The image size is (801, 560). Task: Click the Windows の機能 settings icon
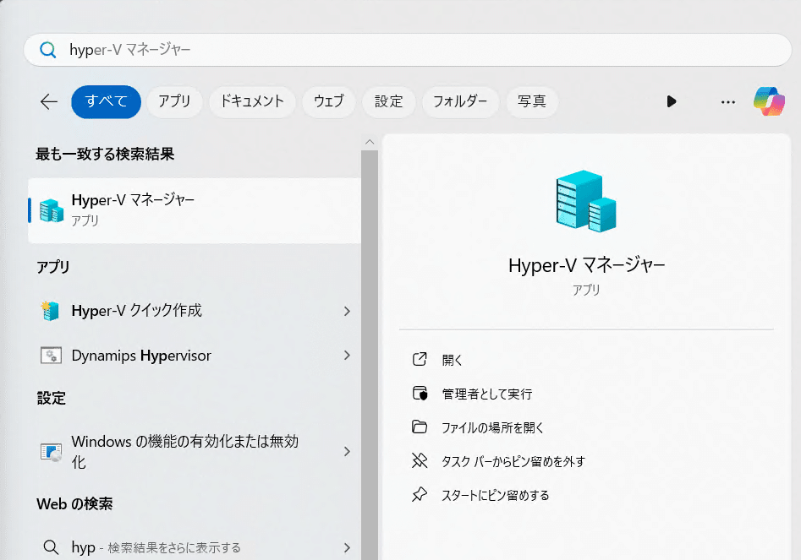click(51, 452)
